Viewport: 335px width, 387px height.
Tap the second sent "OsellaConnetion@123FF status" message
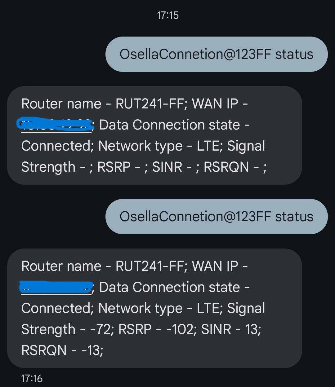pyautogui.click(x=216, y=217)
